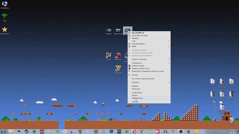Choose Яндекс.Диск copy public link entry
239x134 pixels.
pos(149,71)
